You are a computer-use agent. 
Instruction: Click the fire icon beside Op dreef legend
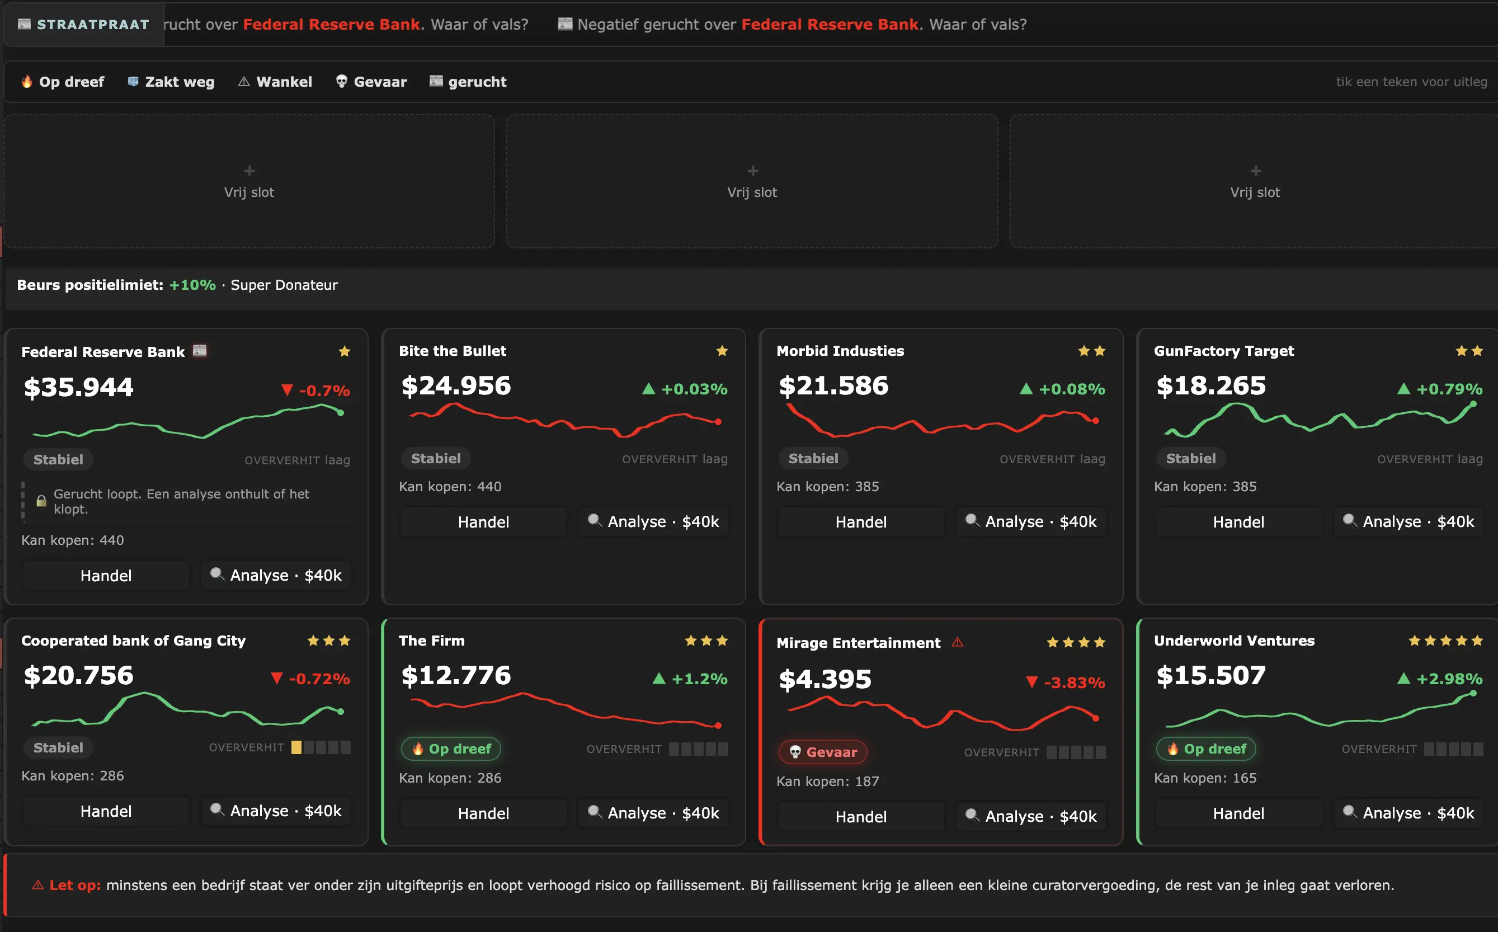[26, 81]
